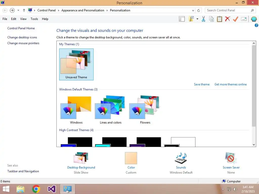Click the Search Control Panel field
259x194 pixels.
coord(230,10)
